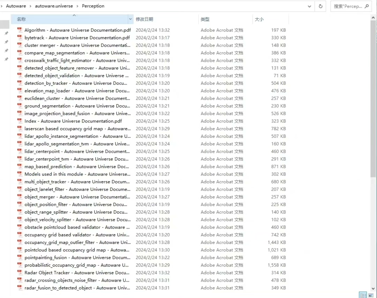This screenshot has height=298, width=377.
Task: Click the 871 KB size cell
Action: click(x=279, y=166)
